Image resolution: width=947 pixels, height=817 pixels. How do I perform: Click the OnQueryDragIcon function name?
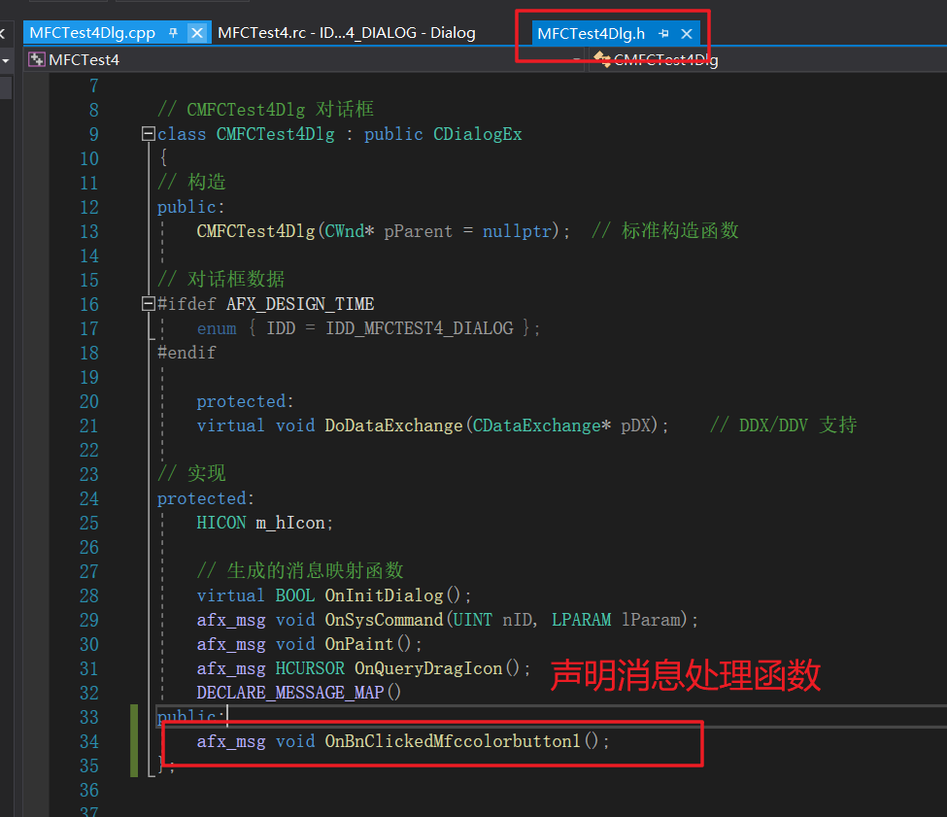click(x=428, y=667)
